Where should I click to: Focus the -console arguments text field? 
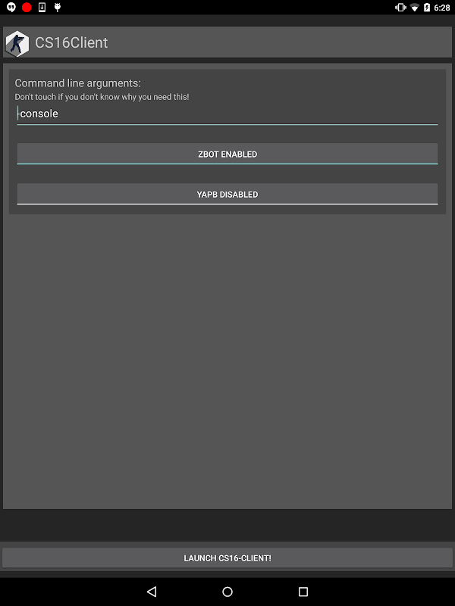pyautogui.click(x=227, y=114)
